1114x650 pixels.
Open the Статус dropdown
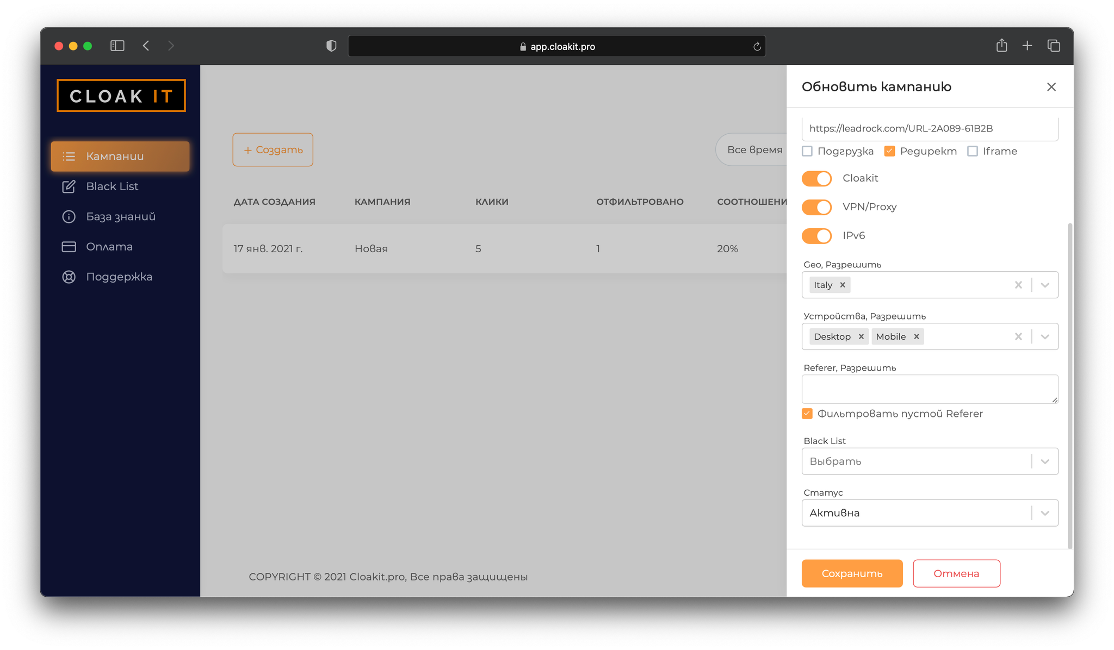click(x=1045, y=513)
